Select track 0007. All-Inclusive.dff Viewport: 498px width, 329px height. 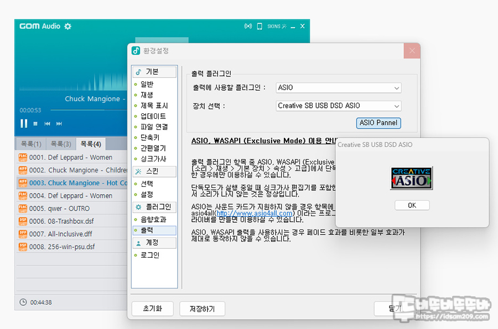tap(72, 234)
